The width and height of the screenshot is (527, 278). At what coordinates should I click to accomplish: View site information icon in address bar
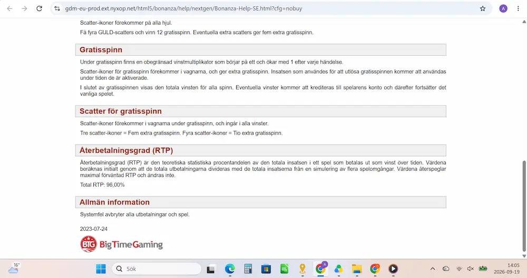coord(57,8)
